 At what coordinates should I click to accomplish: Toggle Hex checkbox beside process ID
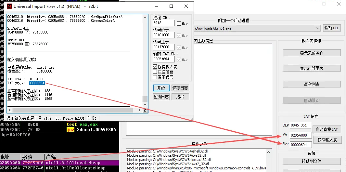[x=179, y=24]
